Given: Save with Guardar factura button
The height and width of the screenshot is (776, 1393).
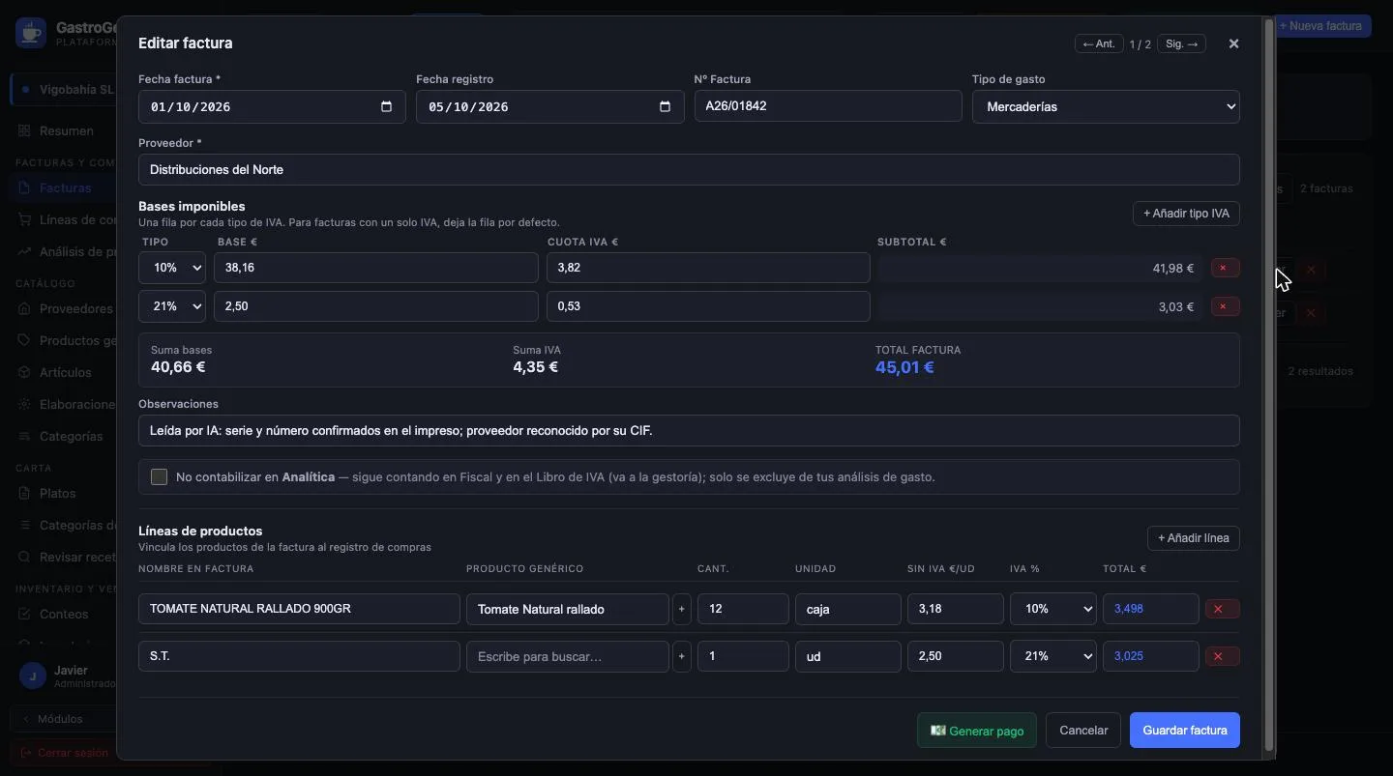Looking at the screenshot, I should tap(1185, 731).
